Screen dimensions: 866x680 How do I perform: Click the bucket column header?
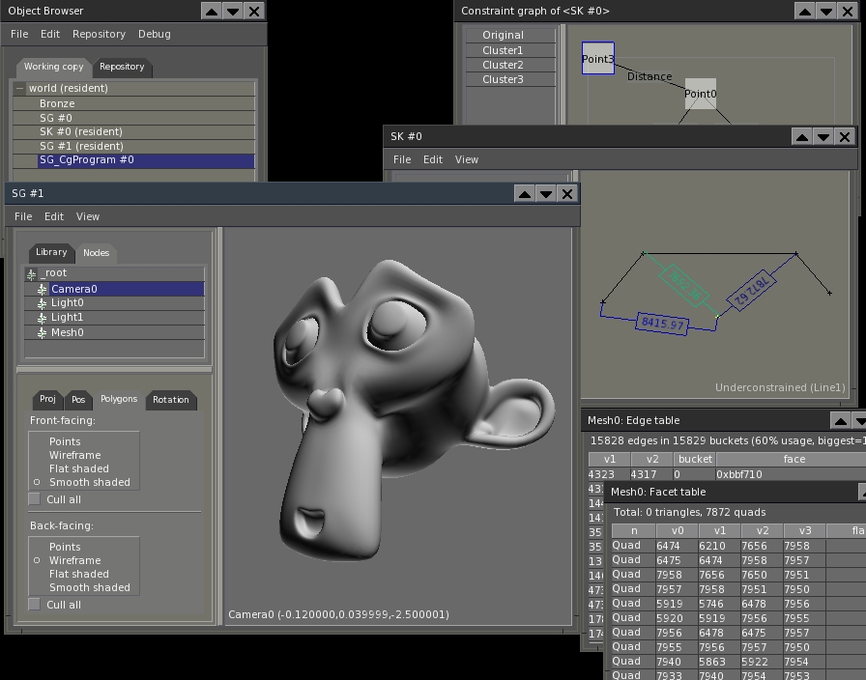point(695,459)
